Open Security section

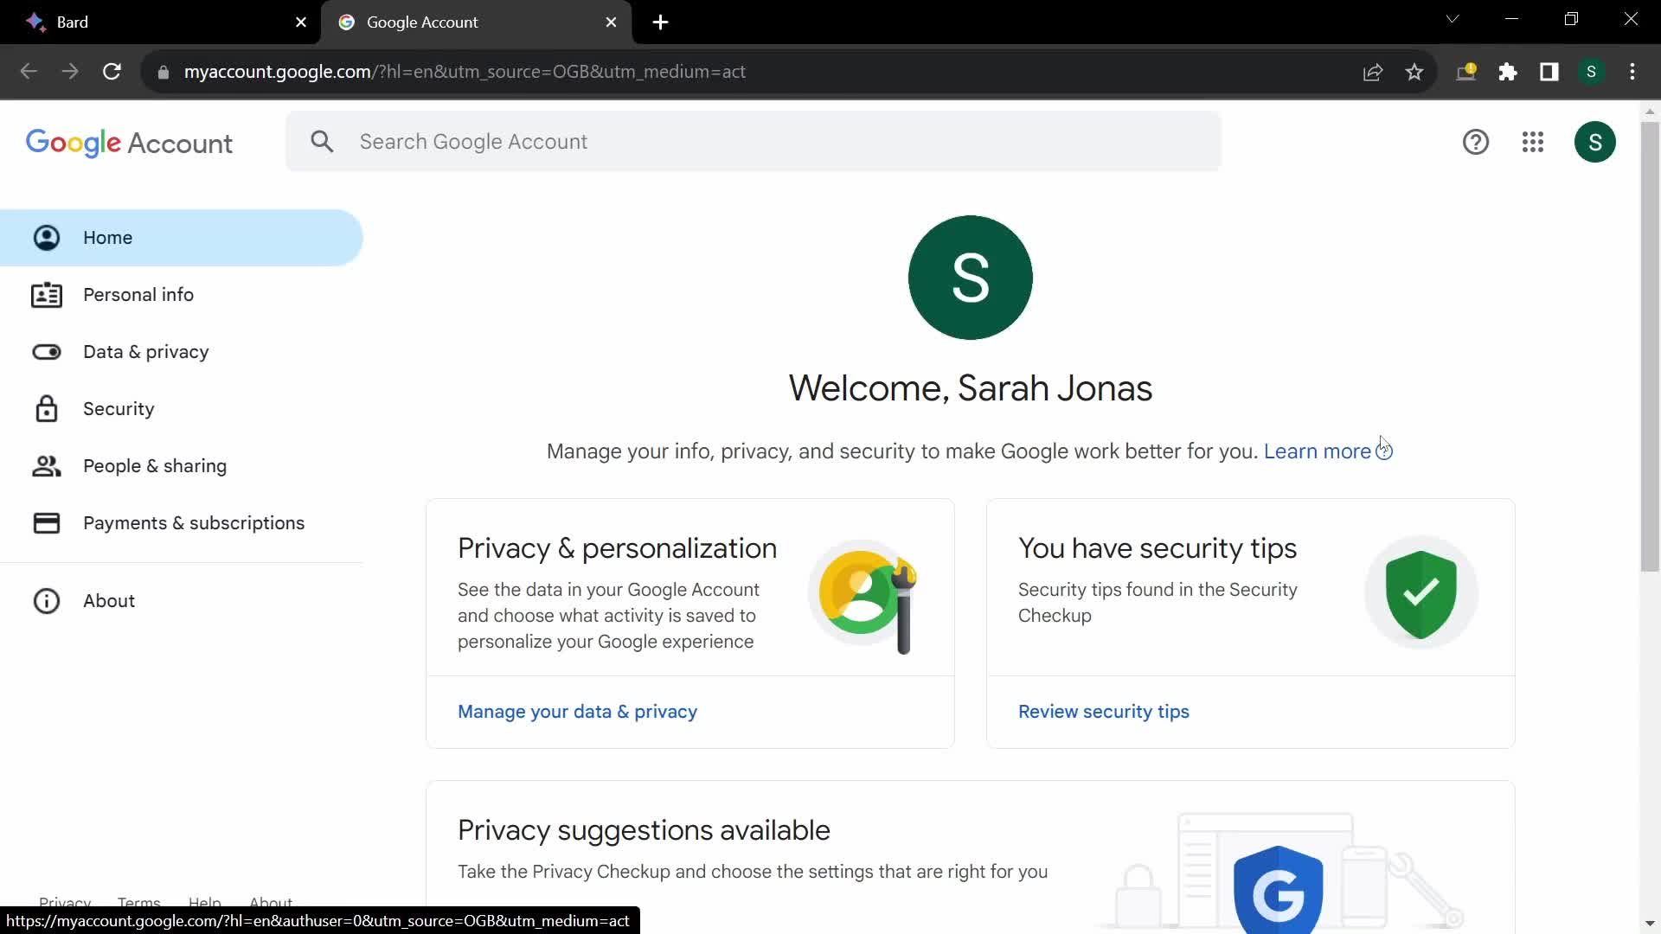tap(181, 409)
